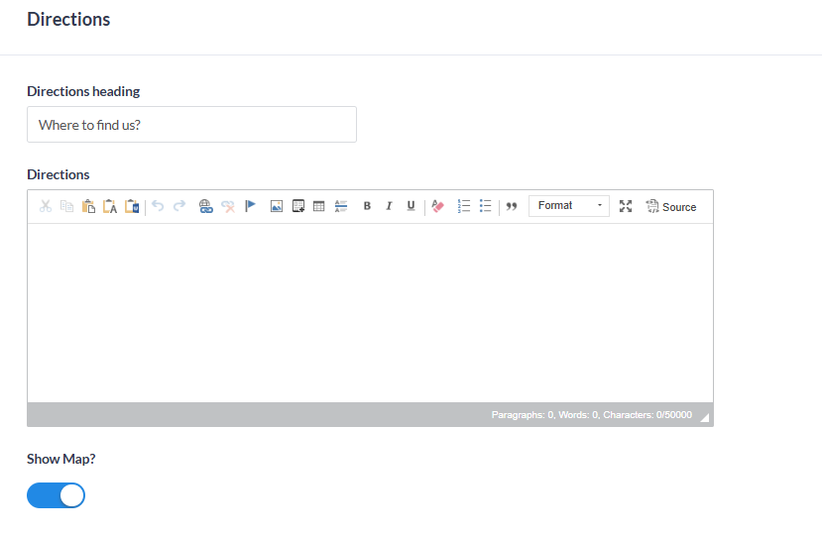Image resolution: width=822 pixels, height=535 pixels.
Task: Insert a bulleted list
Action: (x=485, y=206)
